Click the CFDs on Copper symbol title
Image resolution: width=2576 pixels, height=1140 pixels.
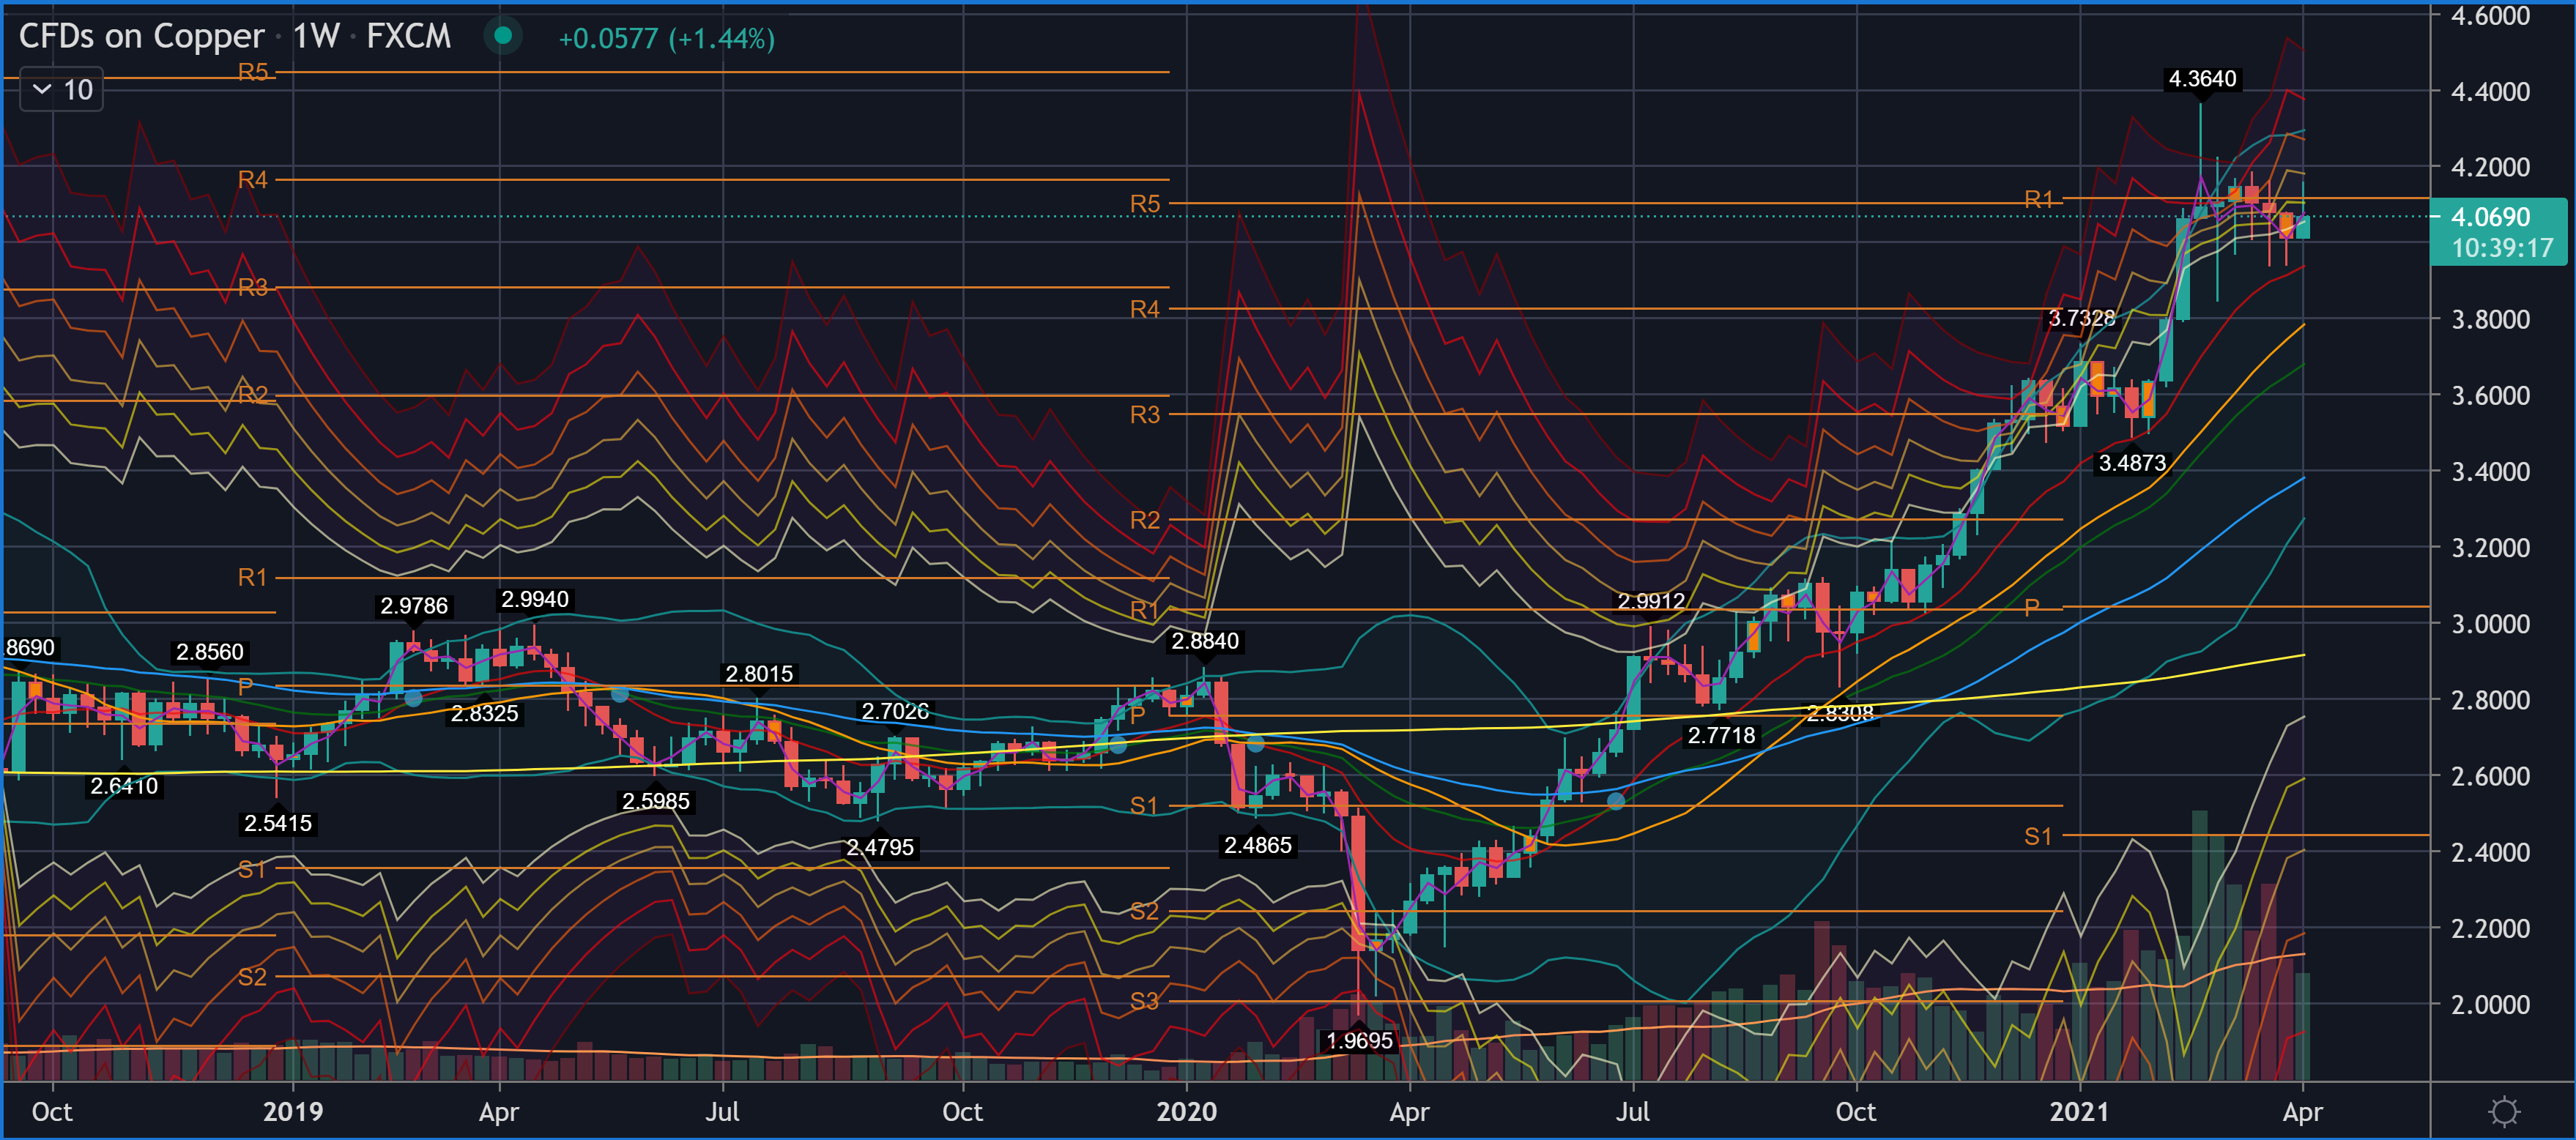click(141, 37)
